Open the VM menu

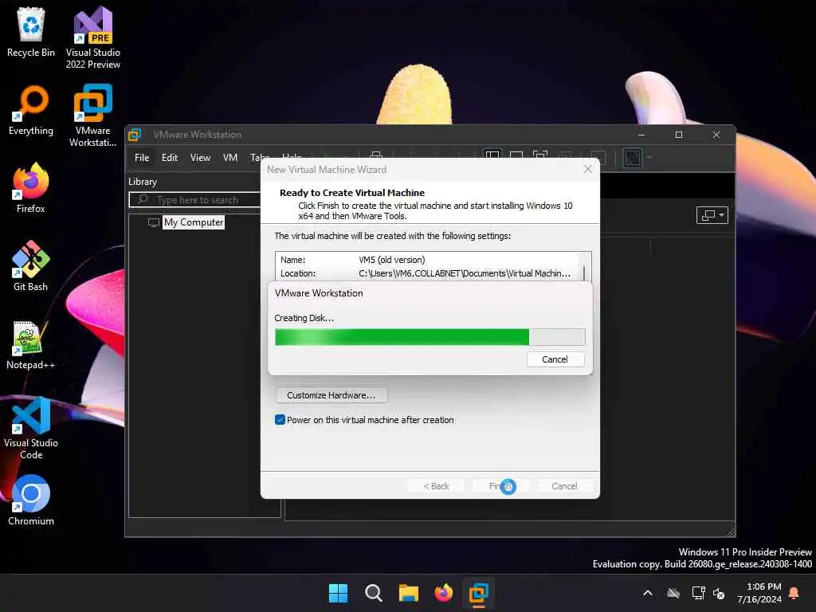pyautogui.click(x=230, y=158)
